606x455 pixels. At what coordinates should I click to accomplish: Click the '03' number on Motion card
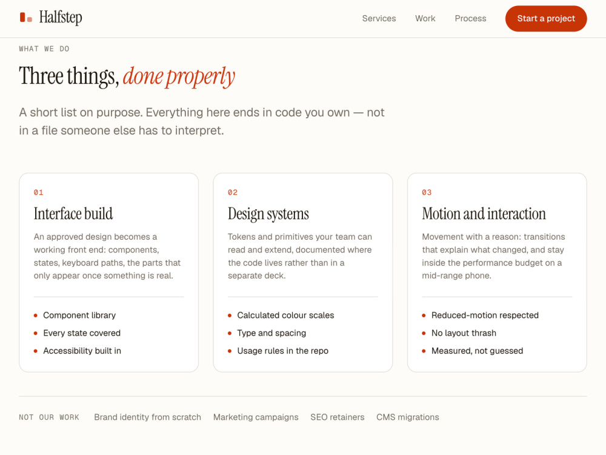[427, 192]
